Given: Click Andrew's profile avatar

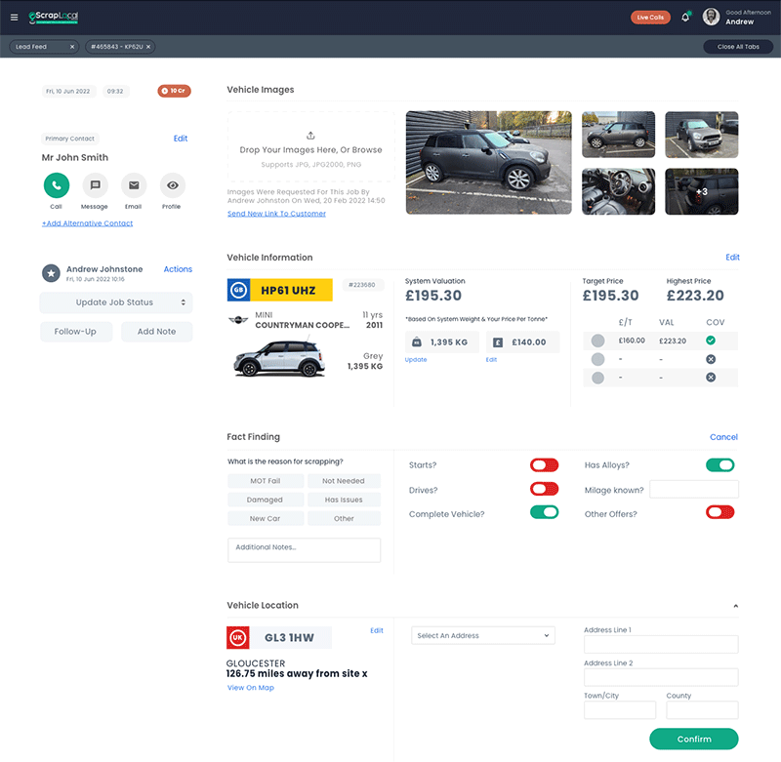Looking at the screenshot, I should pyautogui.click(x=711, y=17).
